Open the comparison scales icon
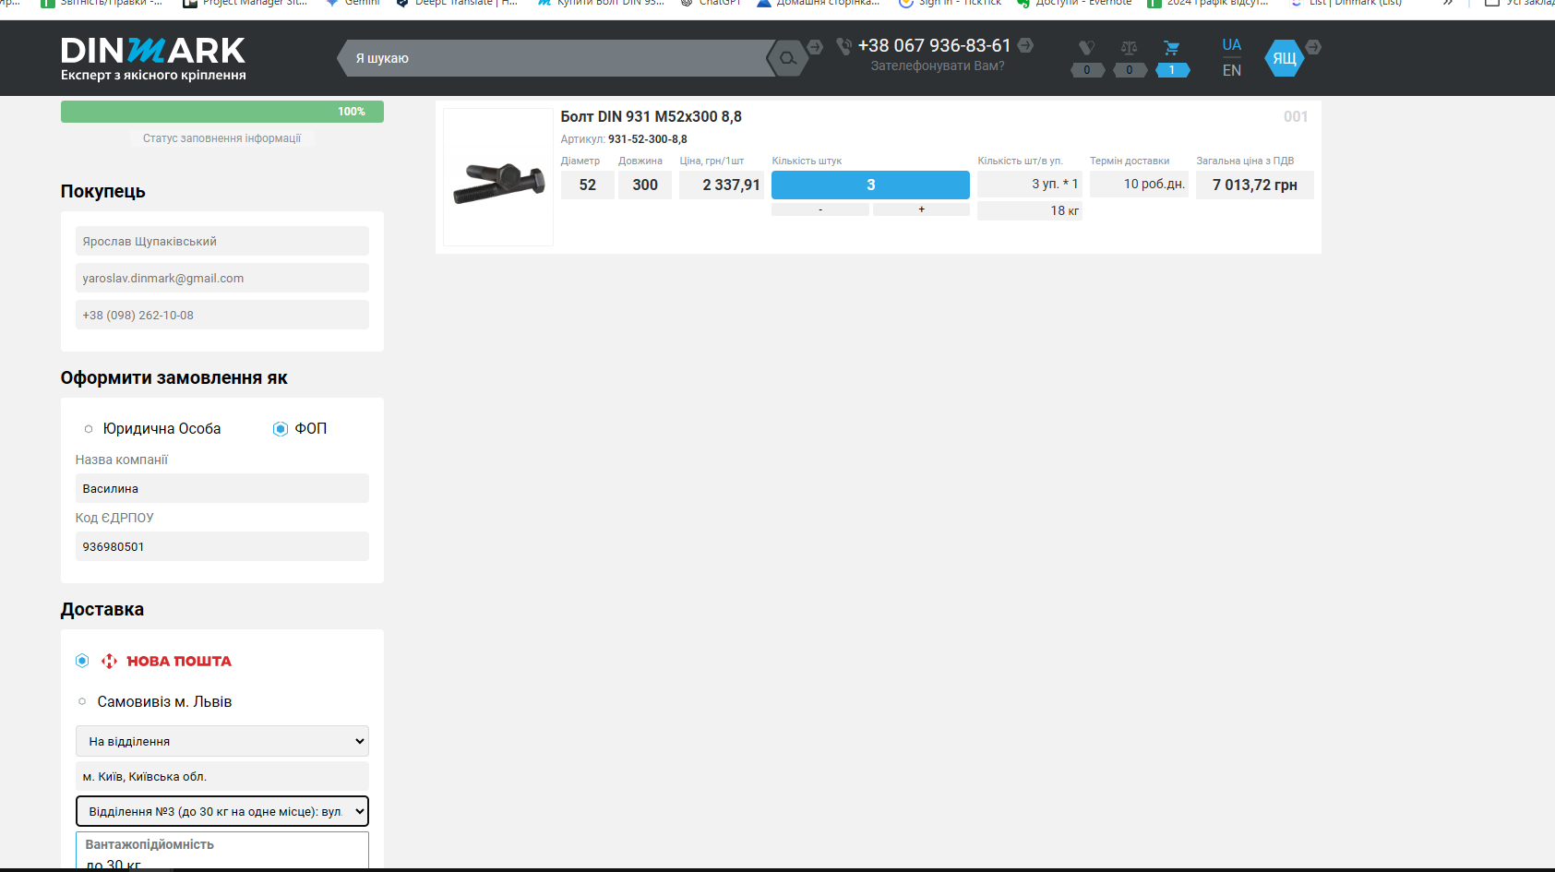The width and height of the screenshot is (1555, 872). pos(1130,48)
